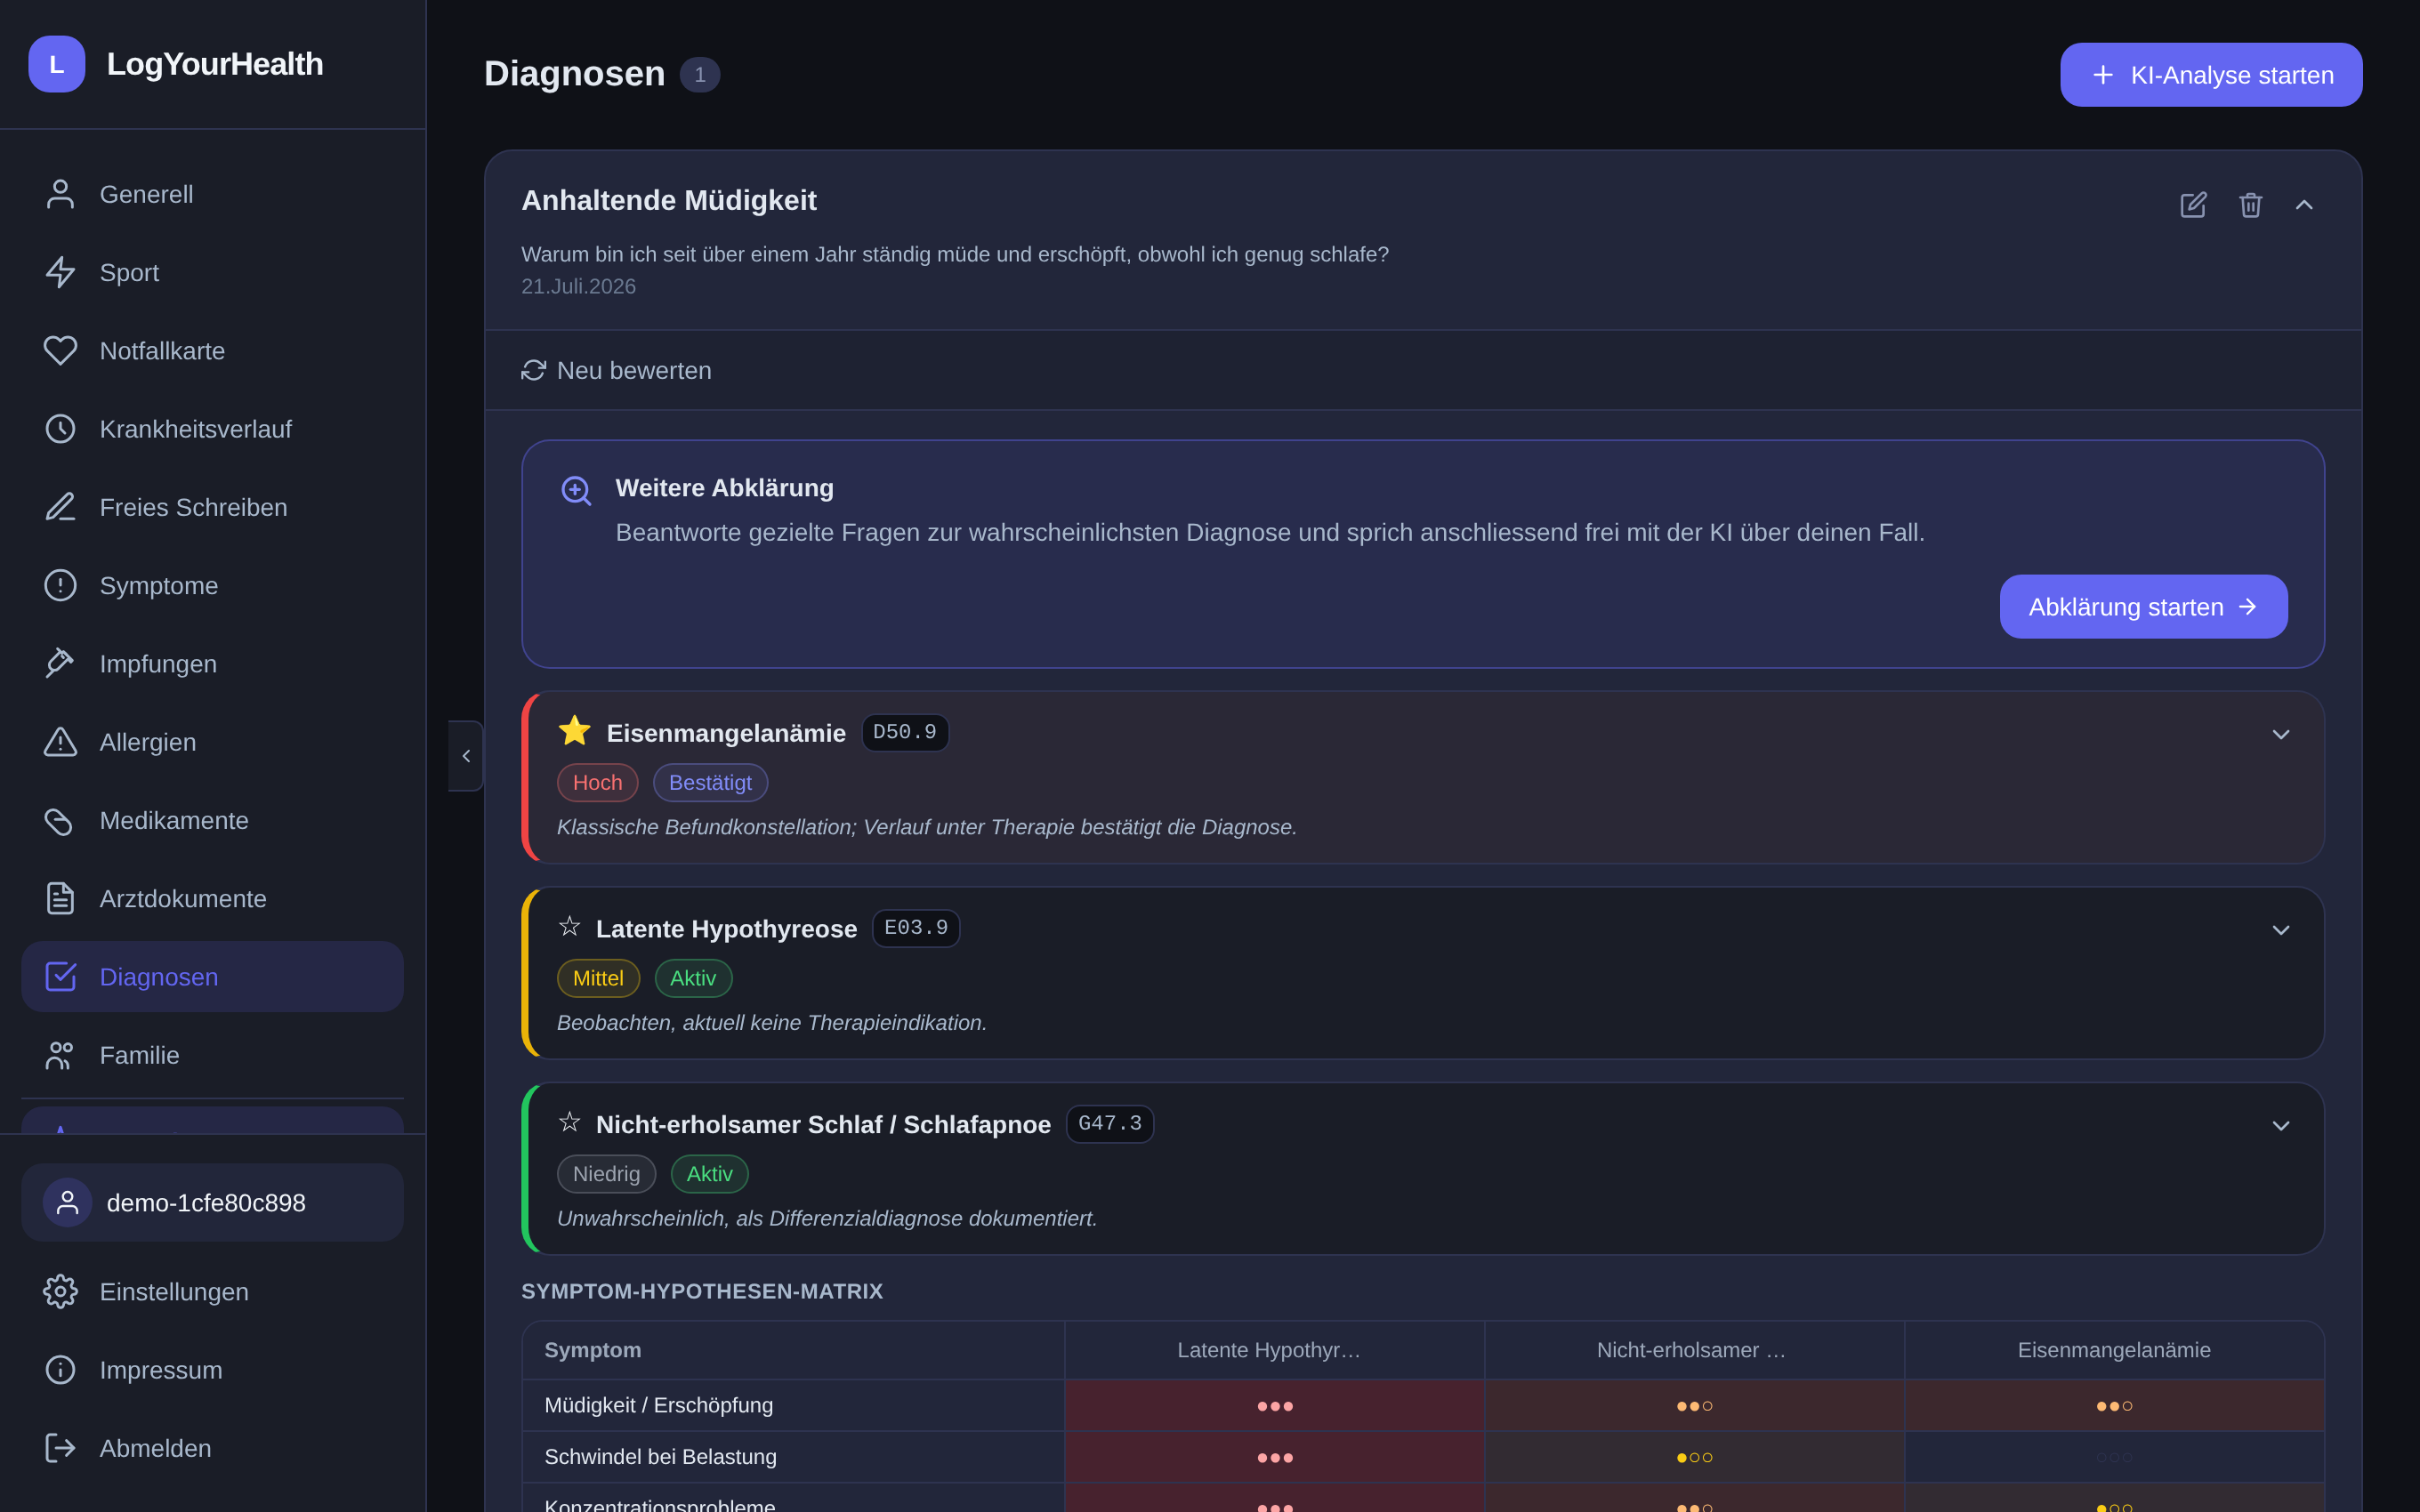
Task: Click the D50.9 ICD code tag
Action: point(905,732)
